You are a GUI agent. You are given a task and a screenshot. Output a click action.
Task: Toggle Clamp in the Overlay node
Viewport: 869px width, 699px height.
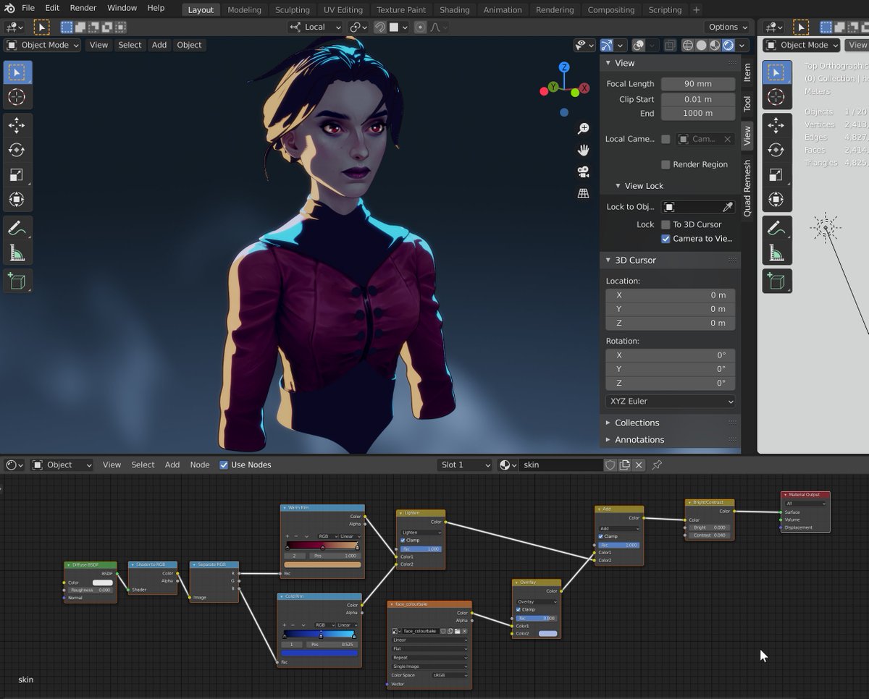pos(519,609)
